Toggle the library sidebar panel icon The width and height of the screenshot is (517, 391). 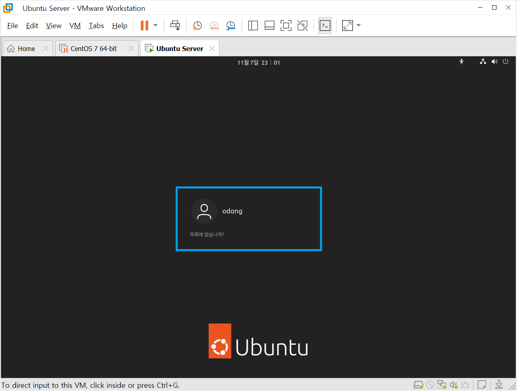click(x=253, y=26)
